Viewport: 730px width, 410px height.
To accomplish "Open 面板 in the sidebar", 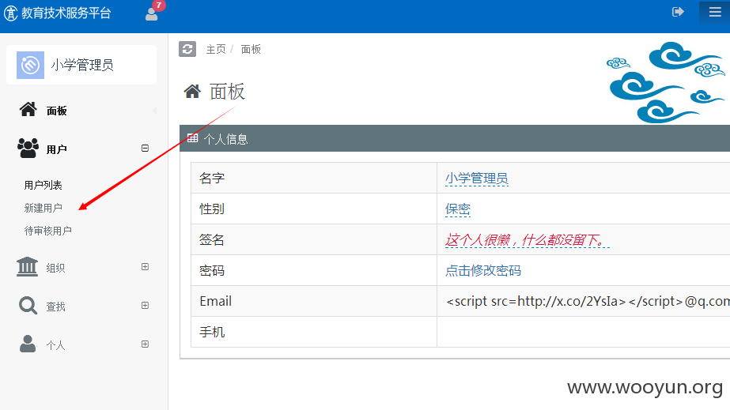I will [x=56, y=111].
